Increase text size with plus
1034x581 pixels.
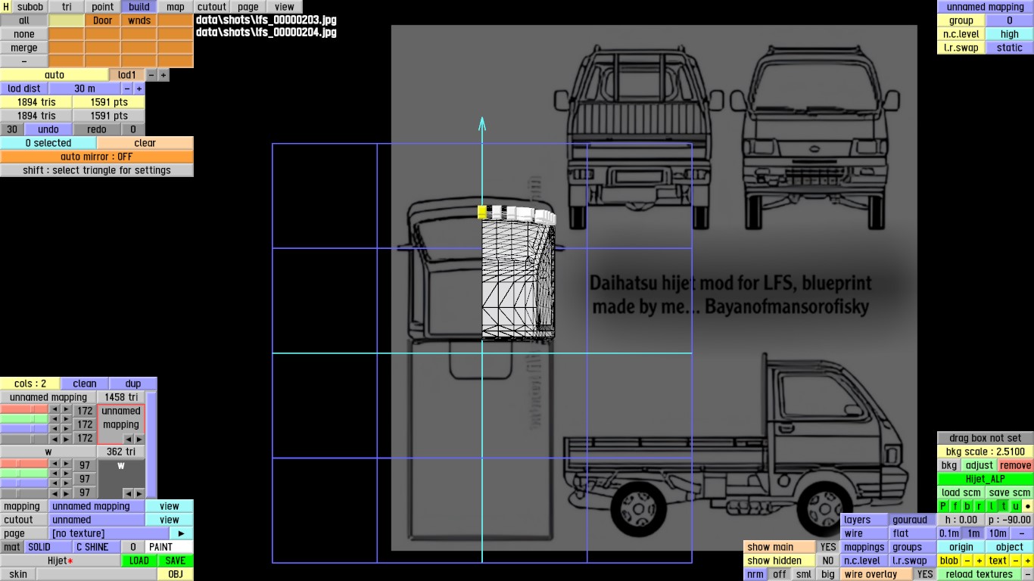pyautogui.click(x=1028, y=561)
